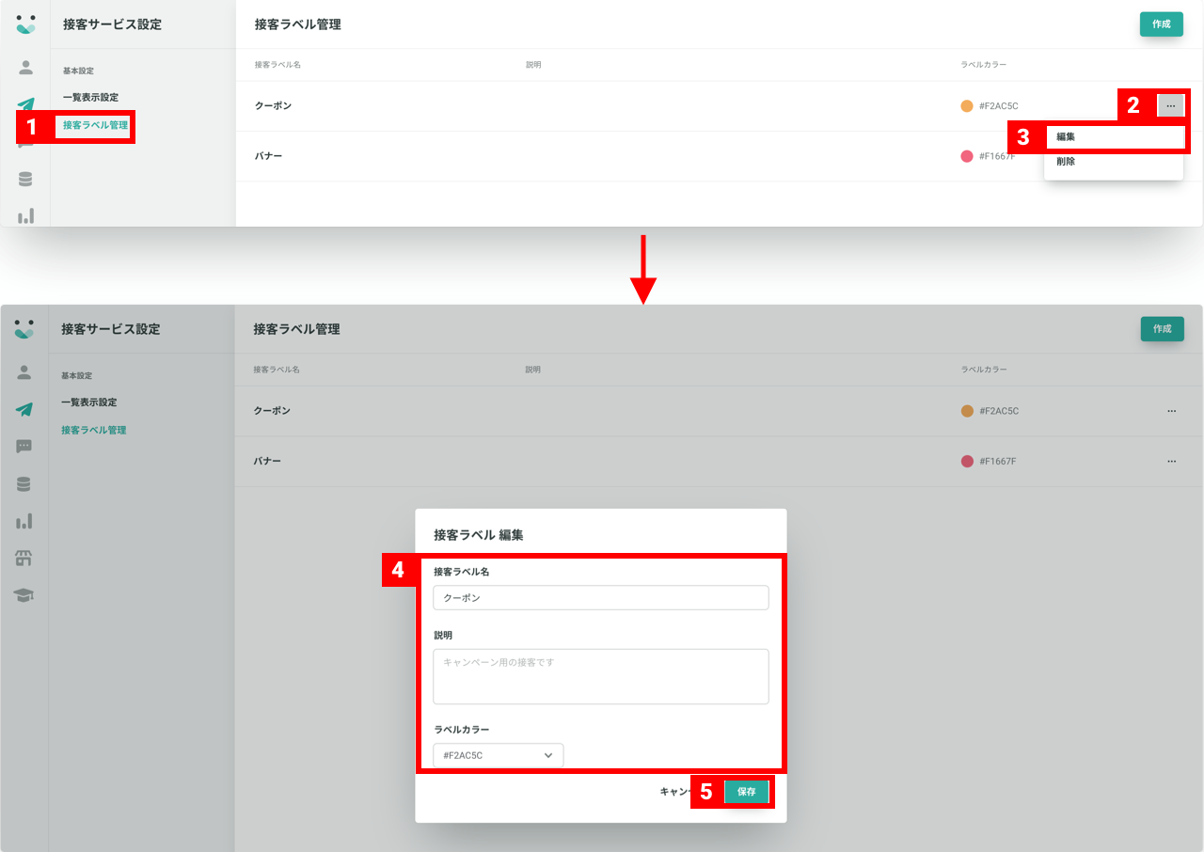Viewport: 1204px width, 852px height.
Task: Click the app logo in upper screenshot
Action: point(25,24)
